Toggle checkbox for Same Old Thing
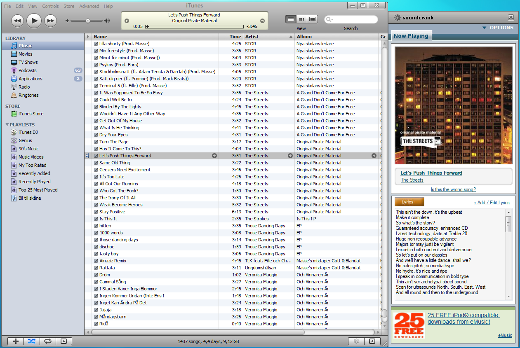 point(96,163)
